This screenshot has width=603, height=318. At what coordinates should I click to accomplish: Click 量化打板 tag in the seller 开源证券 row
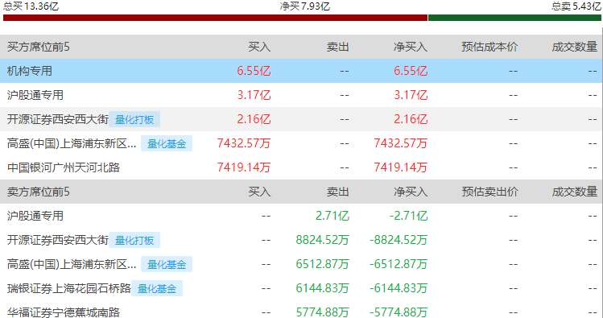click(134, 241)
